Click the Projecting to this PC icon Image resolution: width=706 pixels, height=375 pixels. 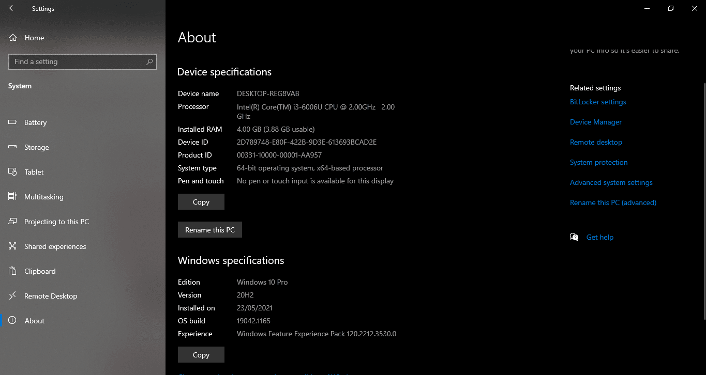point(13,222)
